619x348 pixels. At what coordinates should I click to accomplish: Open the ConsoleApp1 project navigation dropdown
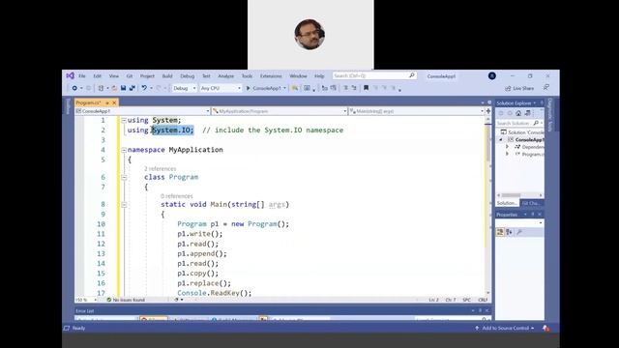pyautogui.click(x=142, y=111)
